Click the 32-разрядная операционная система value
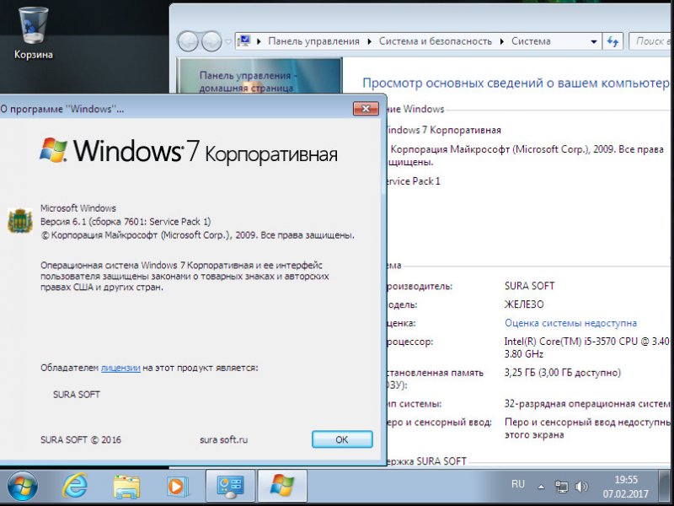Image resolution: width=674 pixels, height=506 pixels. click(586, 404)
